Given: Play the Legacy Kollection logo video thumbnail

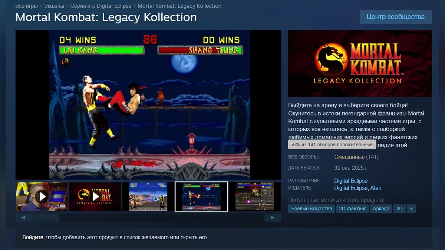Looking at the screenshot, I should tap(95, 196).
